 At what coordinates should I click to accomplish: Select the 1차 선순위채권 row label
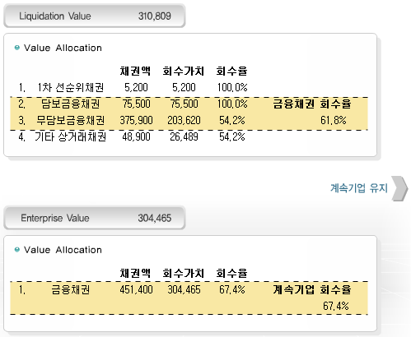pyautogui.click(x=71, y=88)
